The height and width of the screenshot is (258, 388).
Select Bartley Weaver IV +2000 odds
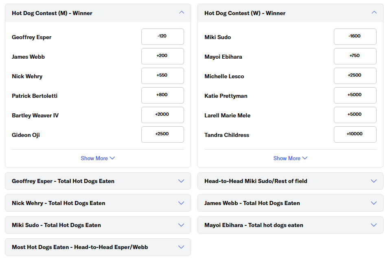pos(162,115)
